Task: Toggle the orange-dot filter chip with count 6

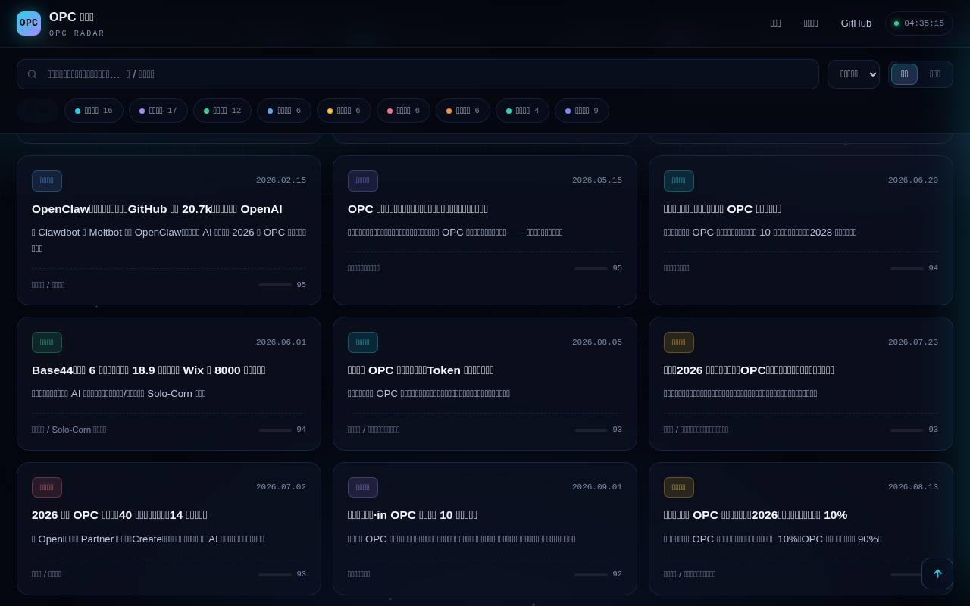Action: click(463, 111)
